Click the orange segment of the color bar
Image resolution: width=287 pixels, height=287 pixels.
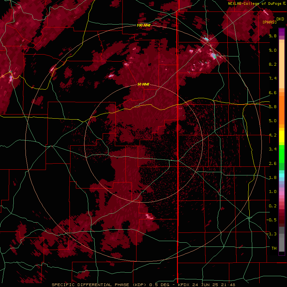pyautogui.click(x=282, y=110)
